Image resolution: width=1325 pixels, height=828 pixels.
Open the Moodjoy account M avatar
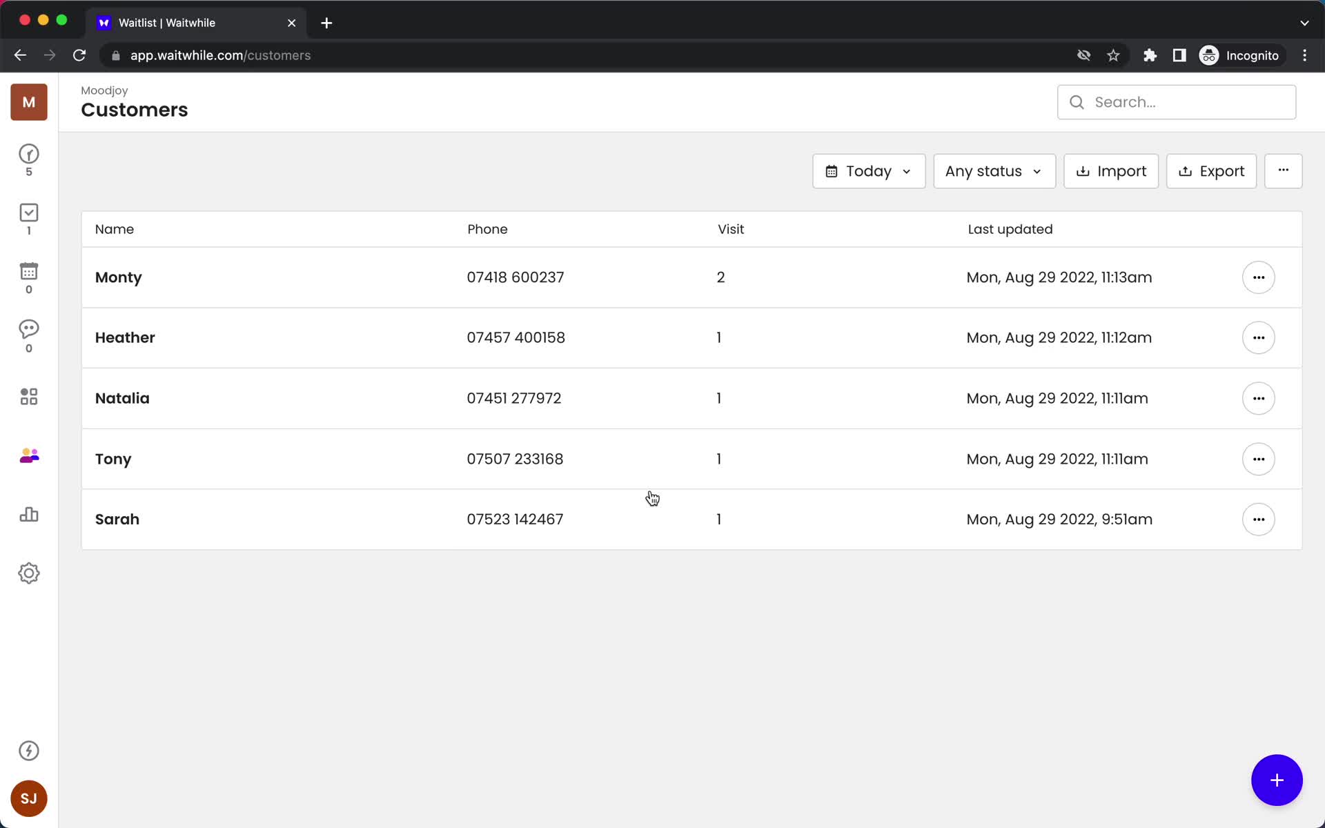pyautogui.click(x=29, y=102)
